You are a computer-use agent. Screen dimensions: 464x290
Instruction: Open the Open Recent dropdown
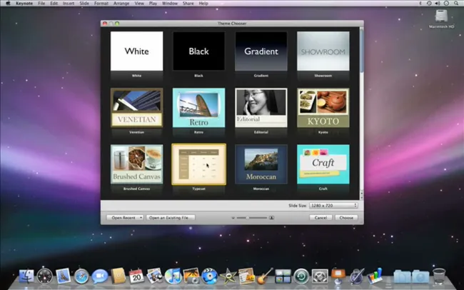click(125, 218)
